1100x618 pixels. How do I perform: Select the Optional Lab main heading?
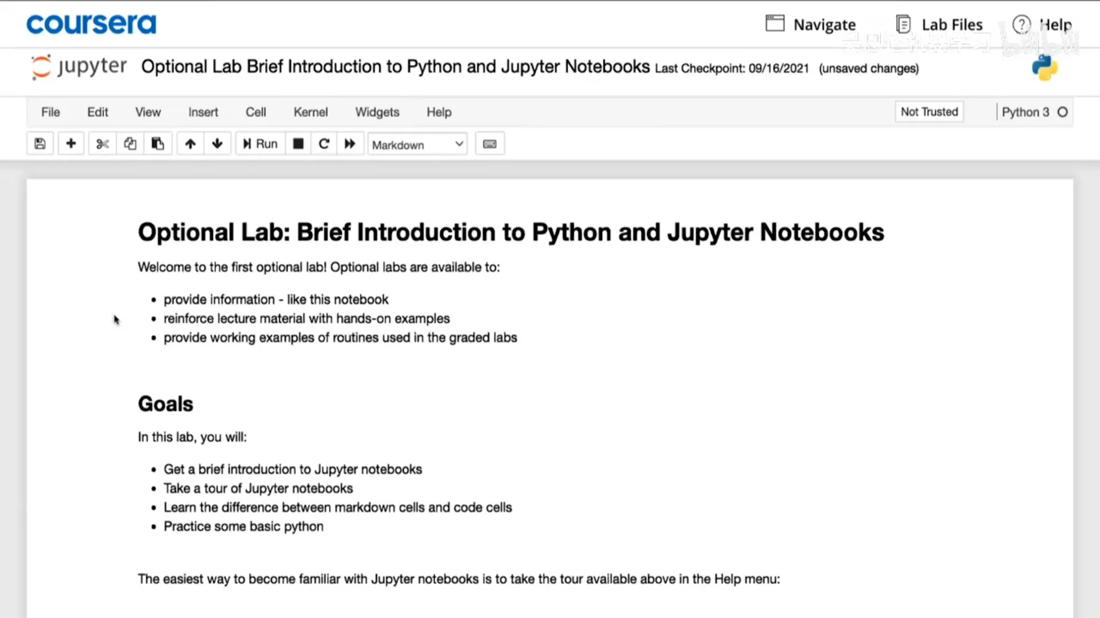pyautogui.click(x=511, y=232)
